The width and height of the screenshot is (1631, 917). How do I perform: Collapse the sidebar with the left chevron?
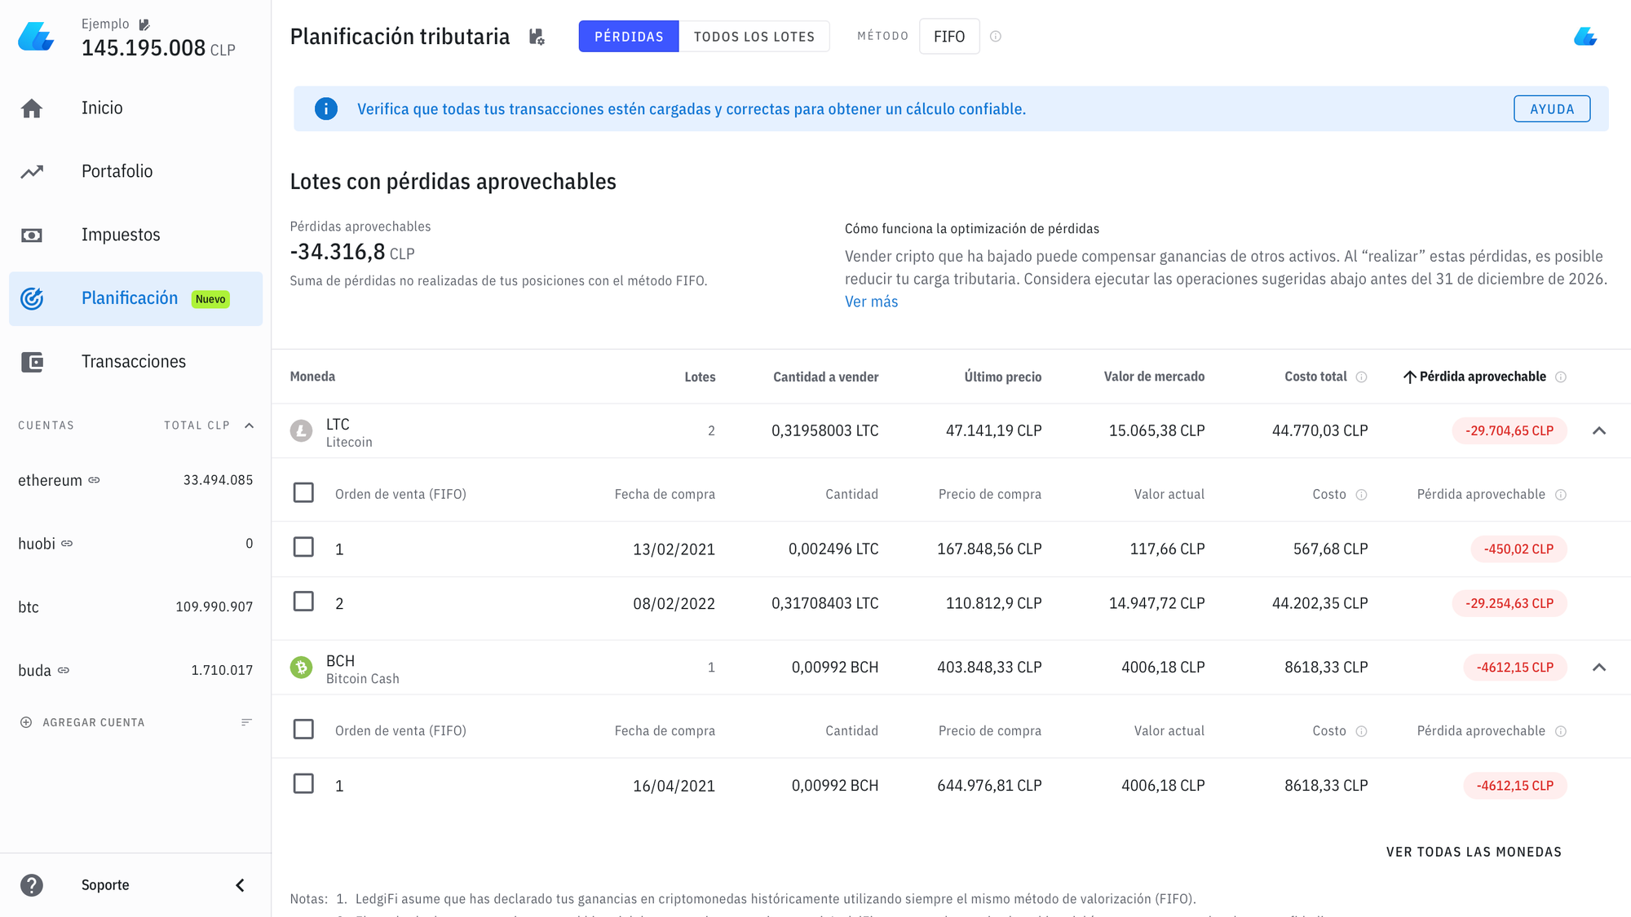(241, 885)
